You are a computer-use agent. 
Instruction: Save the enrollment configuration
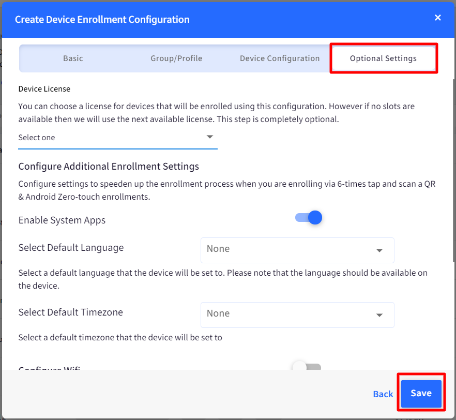(x=421, y=394)
